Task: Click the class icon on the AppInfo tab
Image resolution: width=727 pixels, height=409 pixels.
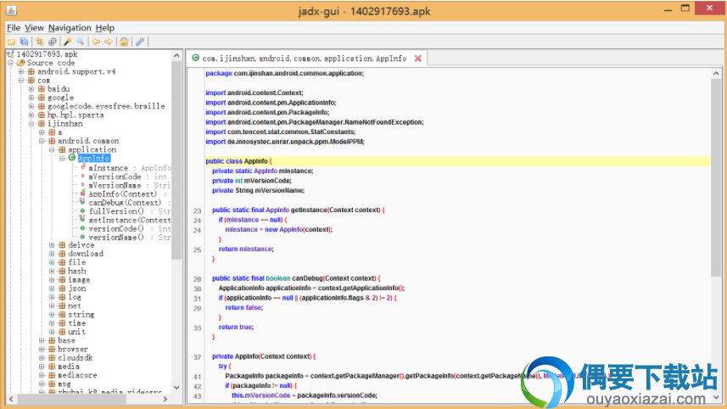Action: [x=196, y=58]
